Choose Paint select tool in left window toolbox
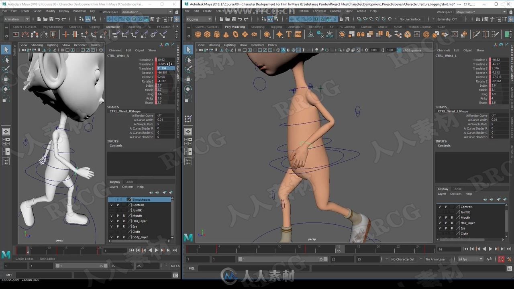Screen dimensions: 514x289 click(x=6, y=69)
